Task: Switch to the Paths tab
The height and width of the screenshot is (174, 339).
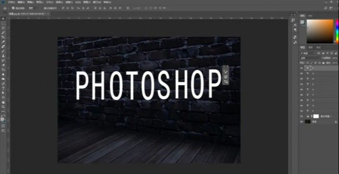Action: click(x=318, y=47)
